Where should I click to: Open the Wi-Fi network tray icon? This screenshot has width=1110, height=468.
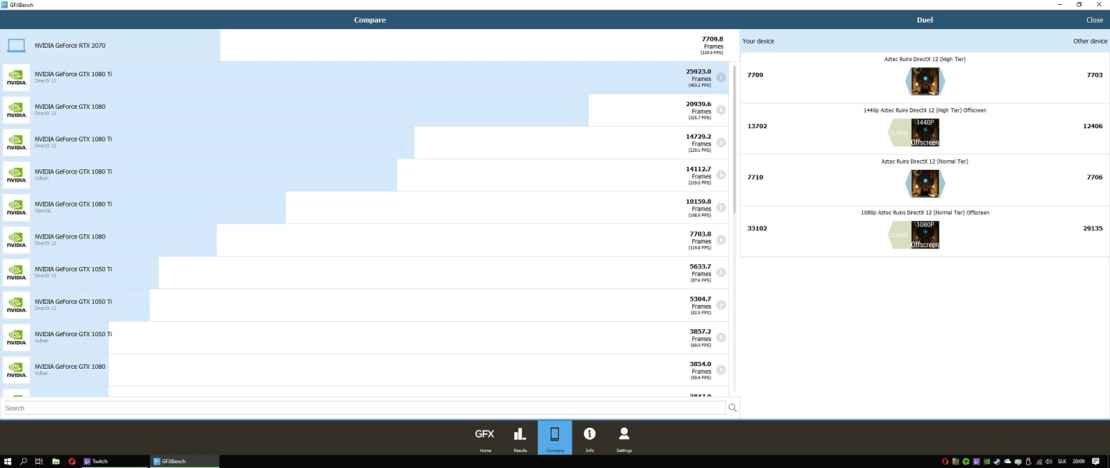coord(1039,461)
